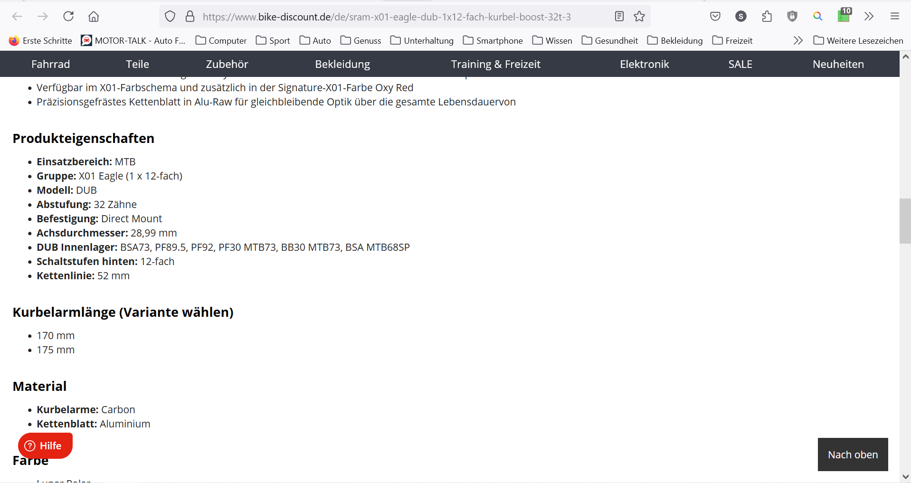Open the Auto bookmarks folder
Screen dimensions: 911x483
point(315,41)
